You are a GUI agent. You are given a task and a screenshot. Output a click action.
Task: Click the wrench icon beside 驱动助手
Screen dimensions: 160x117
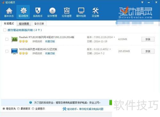click(64, 109)
